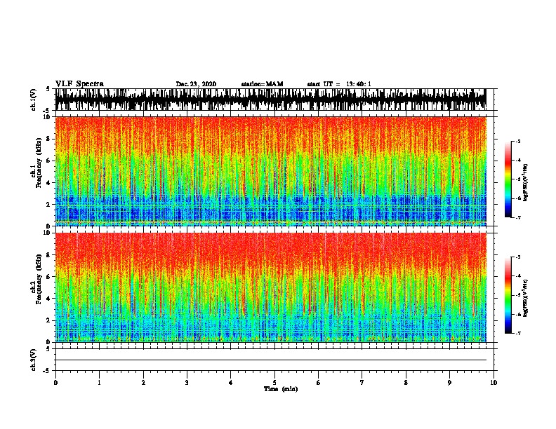Click the "-7" label on ch.1 color bar
Image resolution: width=556 pixels, height=429 pixels.
pyautogui.click(x=518, y=217)
